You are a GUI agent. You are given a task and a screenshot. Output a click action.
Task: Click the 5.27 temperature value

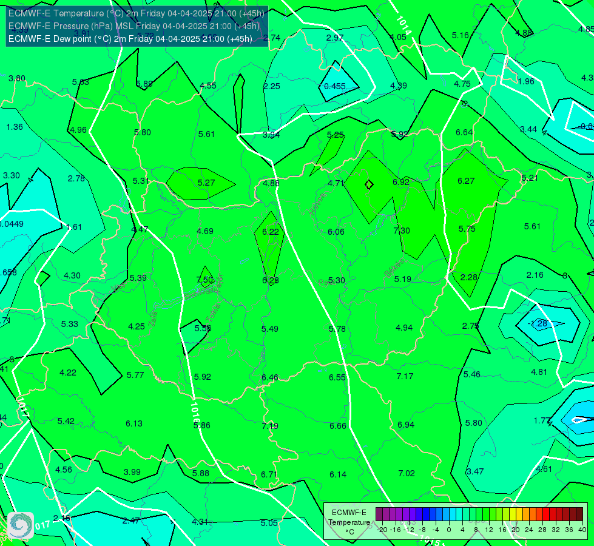[x=206, y=183]
